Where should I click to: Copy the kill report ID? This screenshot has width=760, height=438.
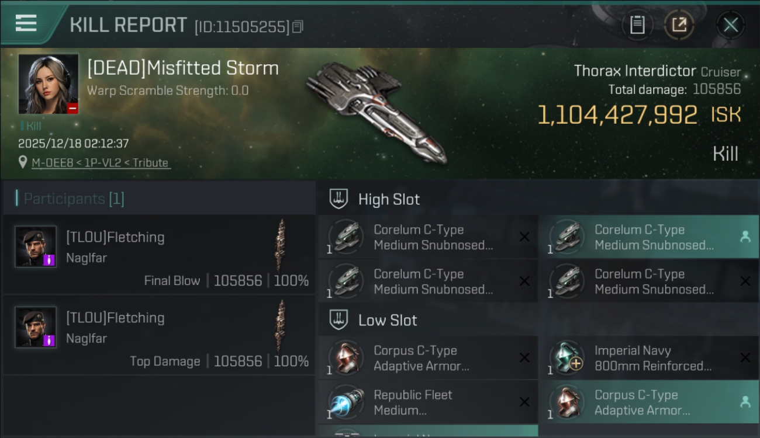[x=298, y=26]
